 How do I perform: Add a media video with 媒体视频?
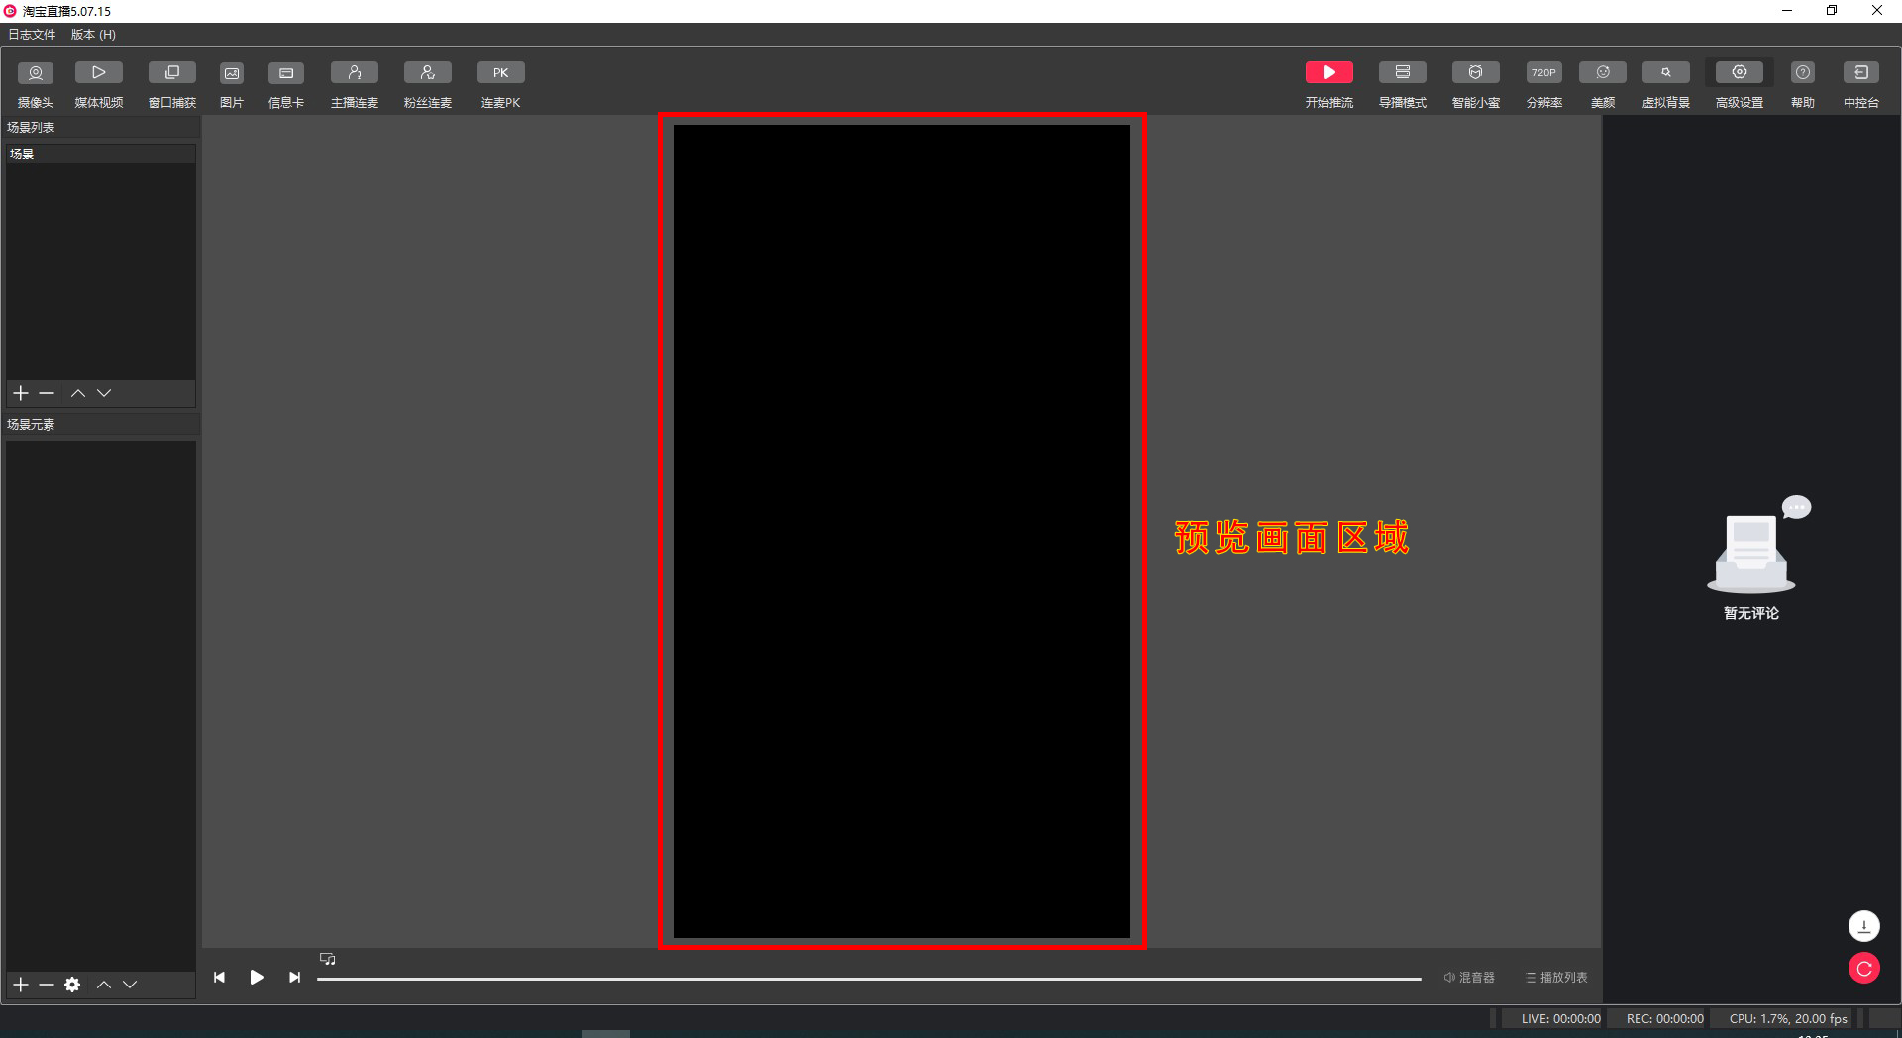click(x=99, y=84)
